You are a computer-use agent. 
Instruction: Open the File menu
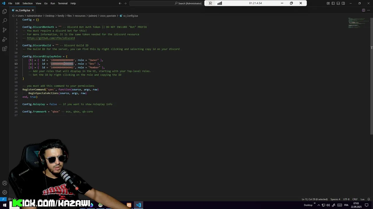tap(10, 3)
